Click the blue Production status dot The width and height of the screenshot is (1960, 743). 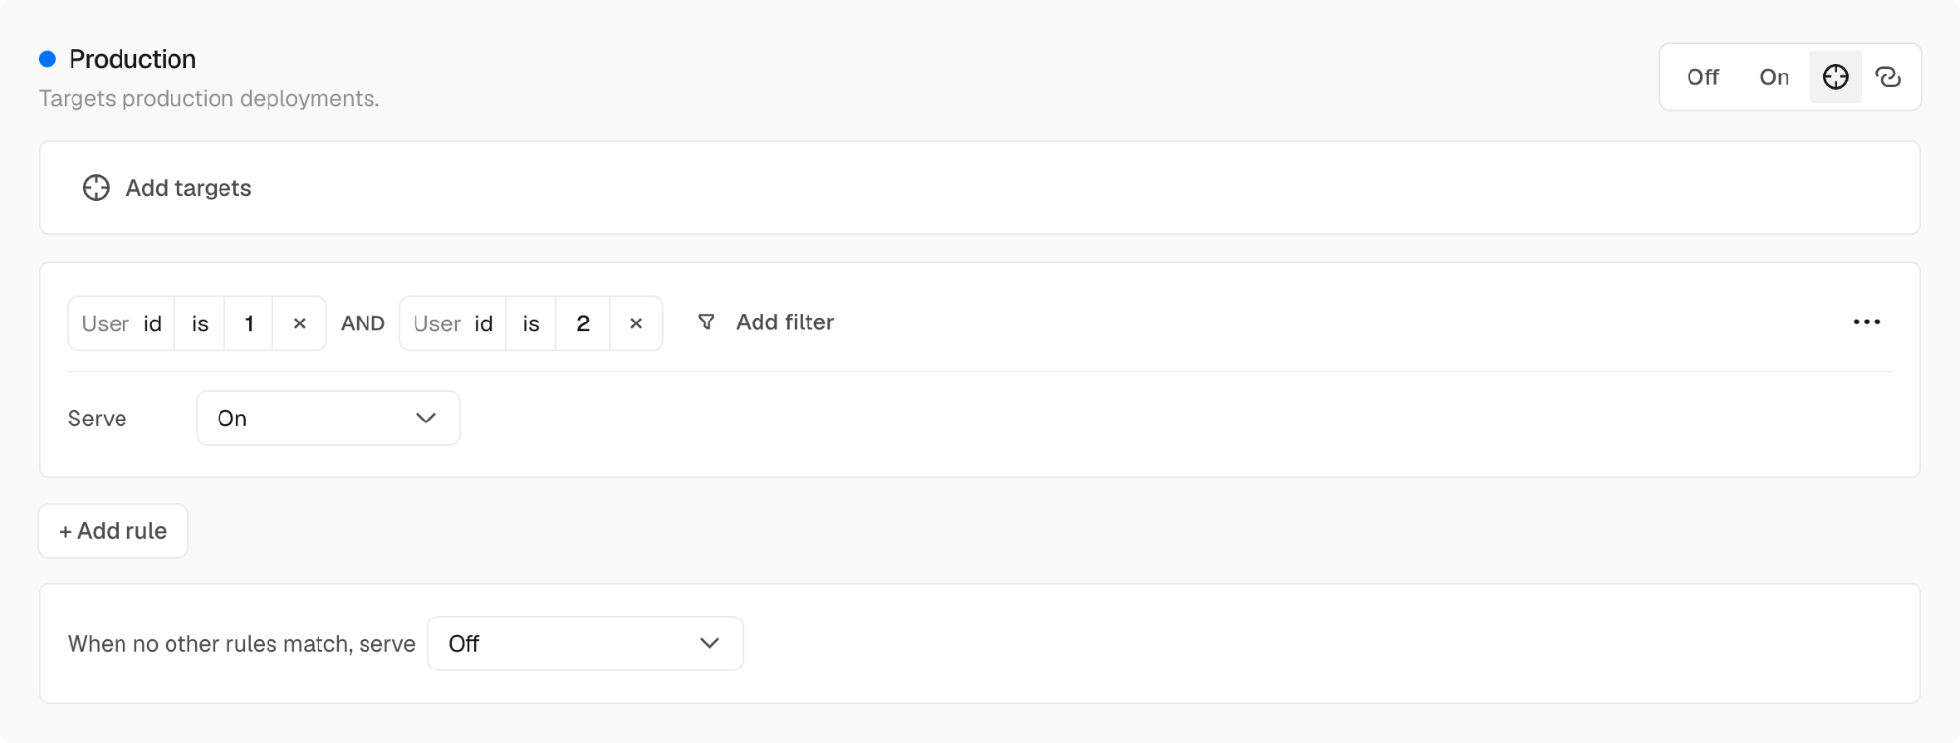click(x=47, y=59)
